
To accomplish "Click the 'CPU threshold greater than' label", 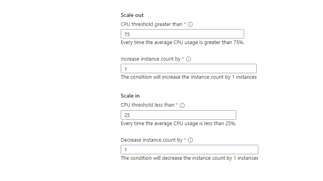I will pos(151,24).
